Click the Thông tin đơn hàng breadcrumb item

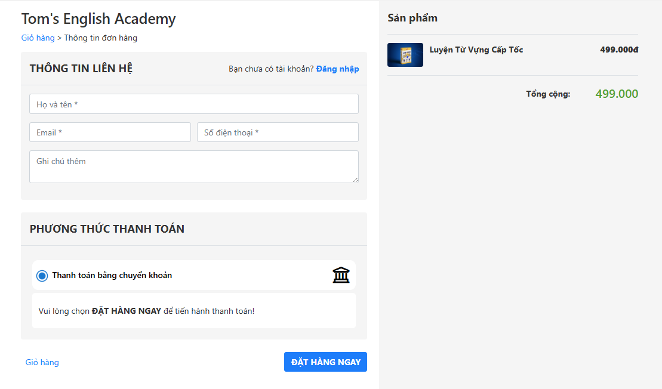[x=101, y=38]
